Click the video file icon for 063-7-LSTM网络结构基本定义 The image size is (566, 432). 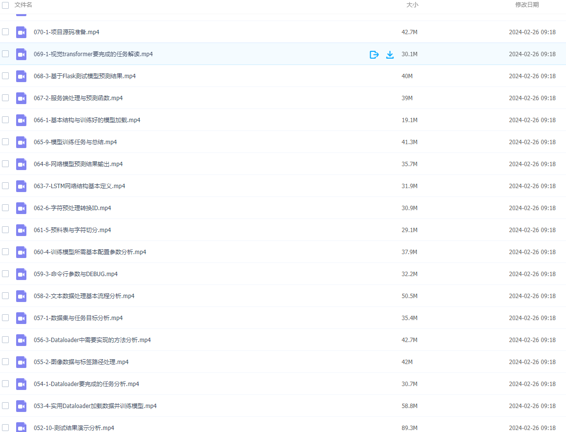tap(21, 186)
